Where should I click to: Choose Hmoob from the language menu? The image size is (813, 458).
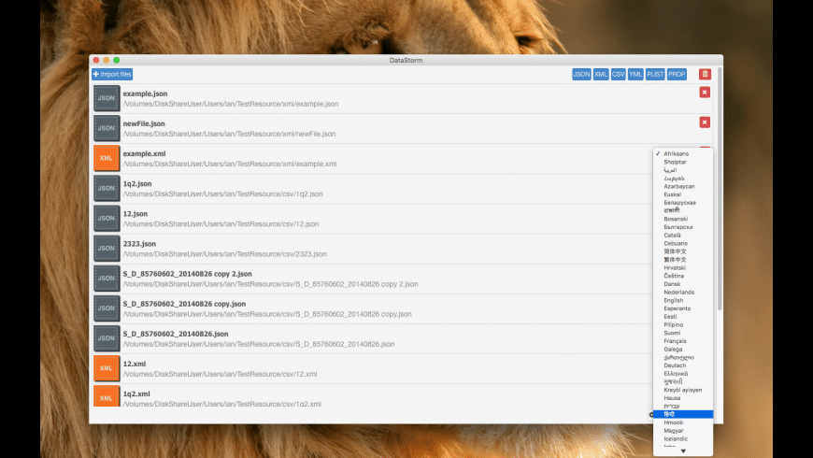tap(683, 422)
